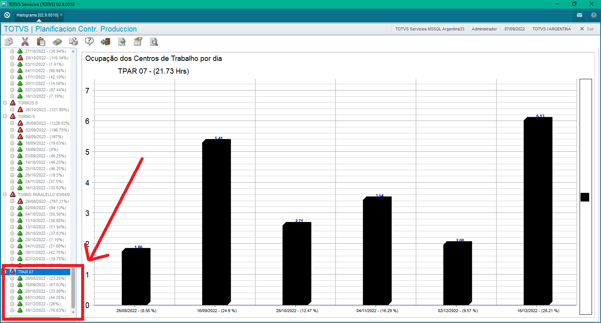
Task: Click the green triangle icon of 13/10/2022 (51.94%)
Action: [x=20, y=226]
